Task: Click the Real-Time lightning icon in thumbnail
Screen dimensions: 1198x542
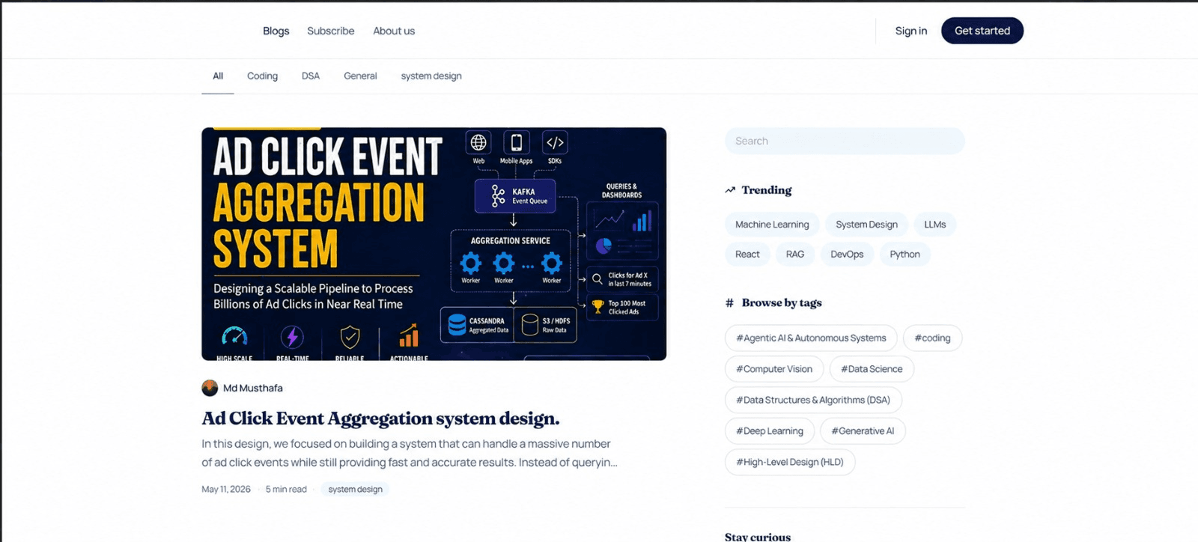Action: 292,337
